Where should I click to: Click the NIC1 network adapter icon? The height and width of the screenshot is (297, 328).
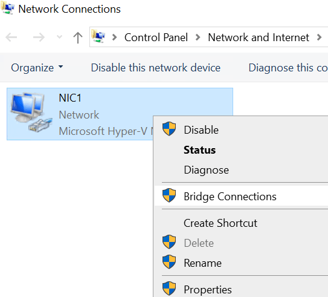(31, 113)
